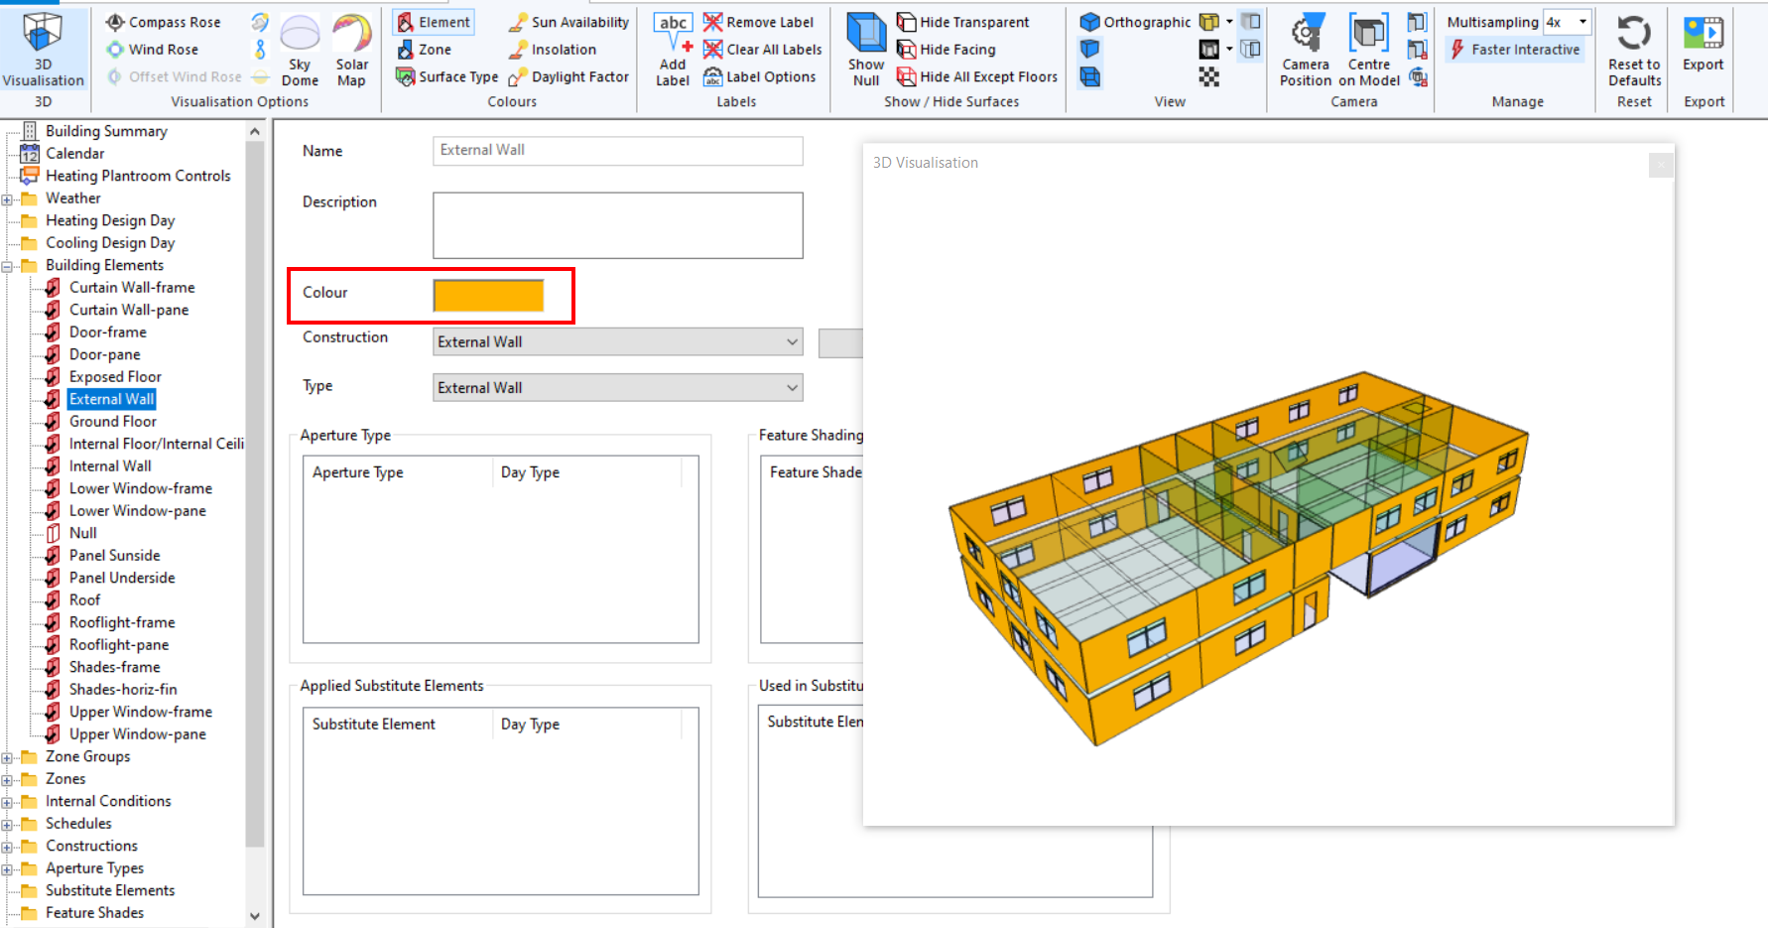Click Aperture Type column header

396,472
